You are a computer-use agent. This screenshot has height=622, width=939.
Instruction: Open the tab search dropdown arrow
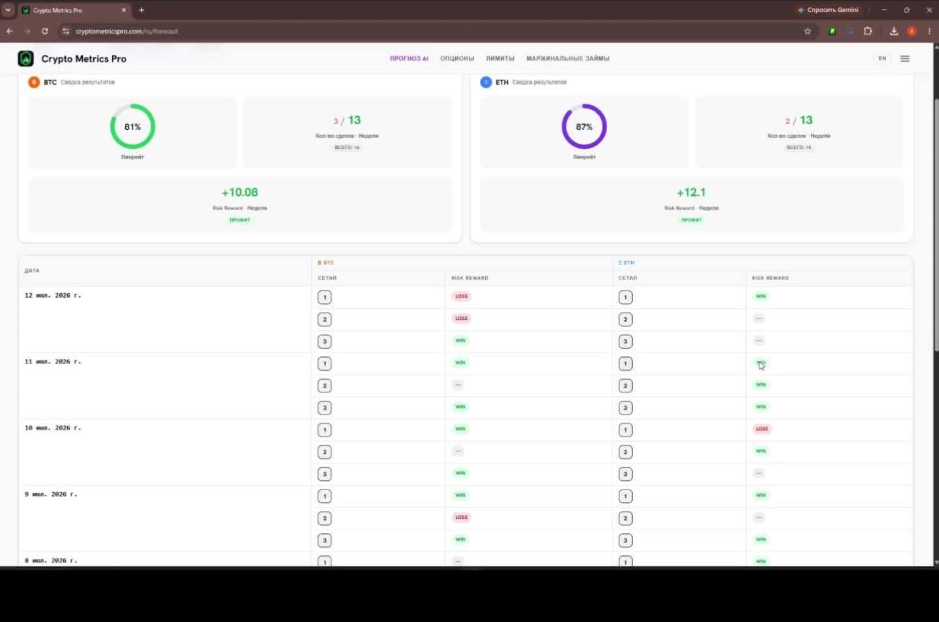[8, 10]
